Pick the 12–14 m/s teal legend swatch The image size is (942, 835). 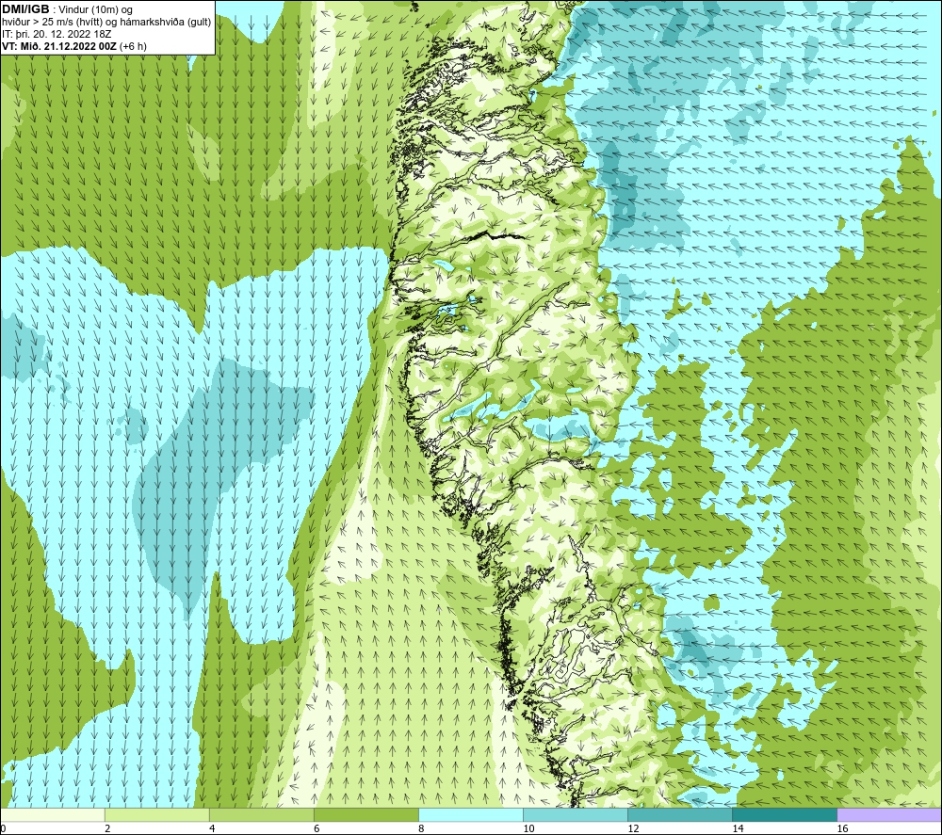(x=680, y=814)
